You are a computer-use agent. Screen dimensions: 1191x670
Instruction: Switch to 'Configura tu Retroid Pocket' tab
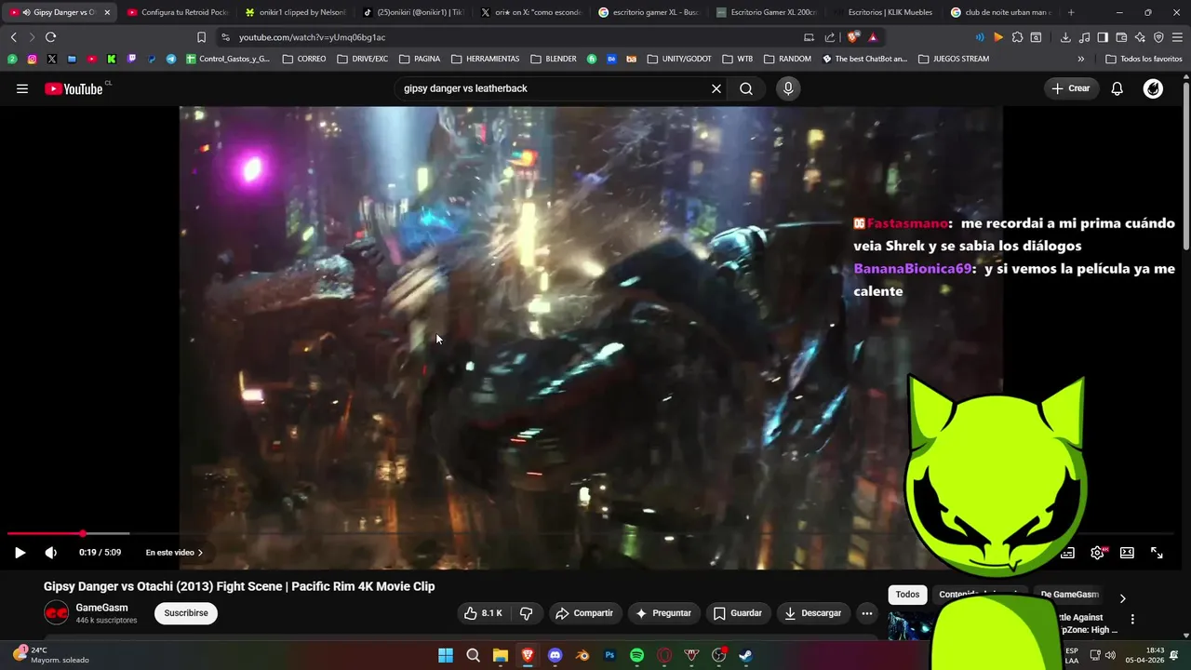[177, 12]
